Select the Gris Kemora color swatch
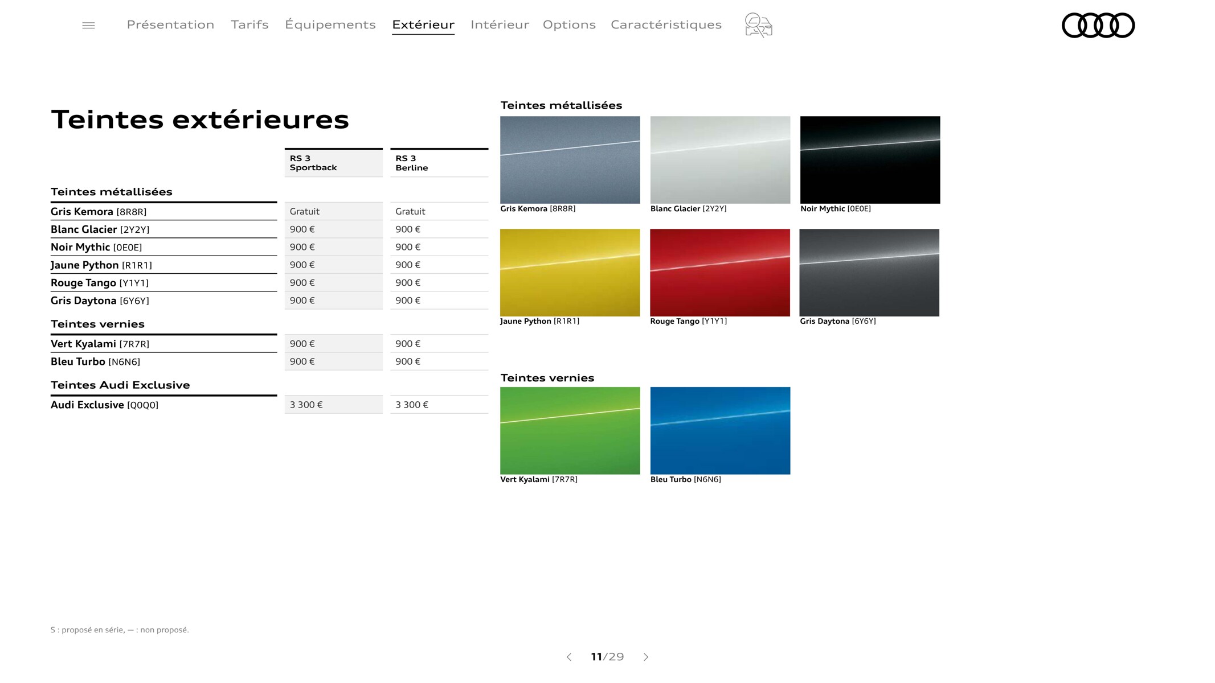 tap(570, 160)
